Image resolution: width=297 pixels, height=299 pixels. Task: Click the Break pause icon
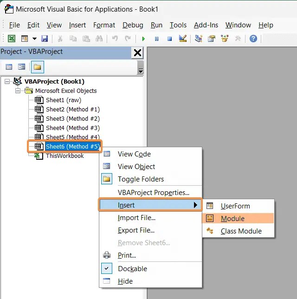156,39
